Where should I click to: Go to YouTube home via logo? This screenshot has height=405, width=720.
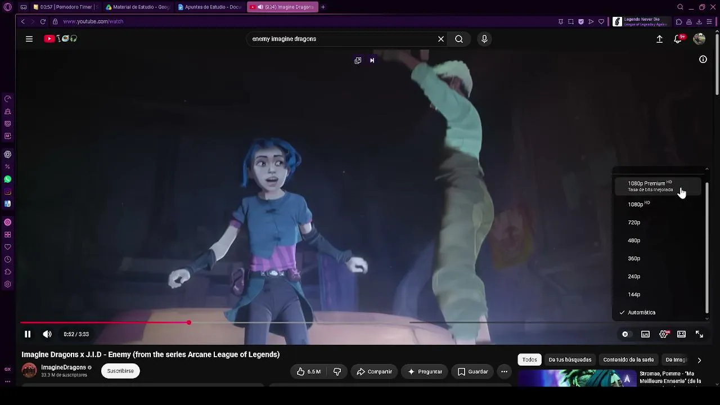pos(61,39)
